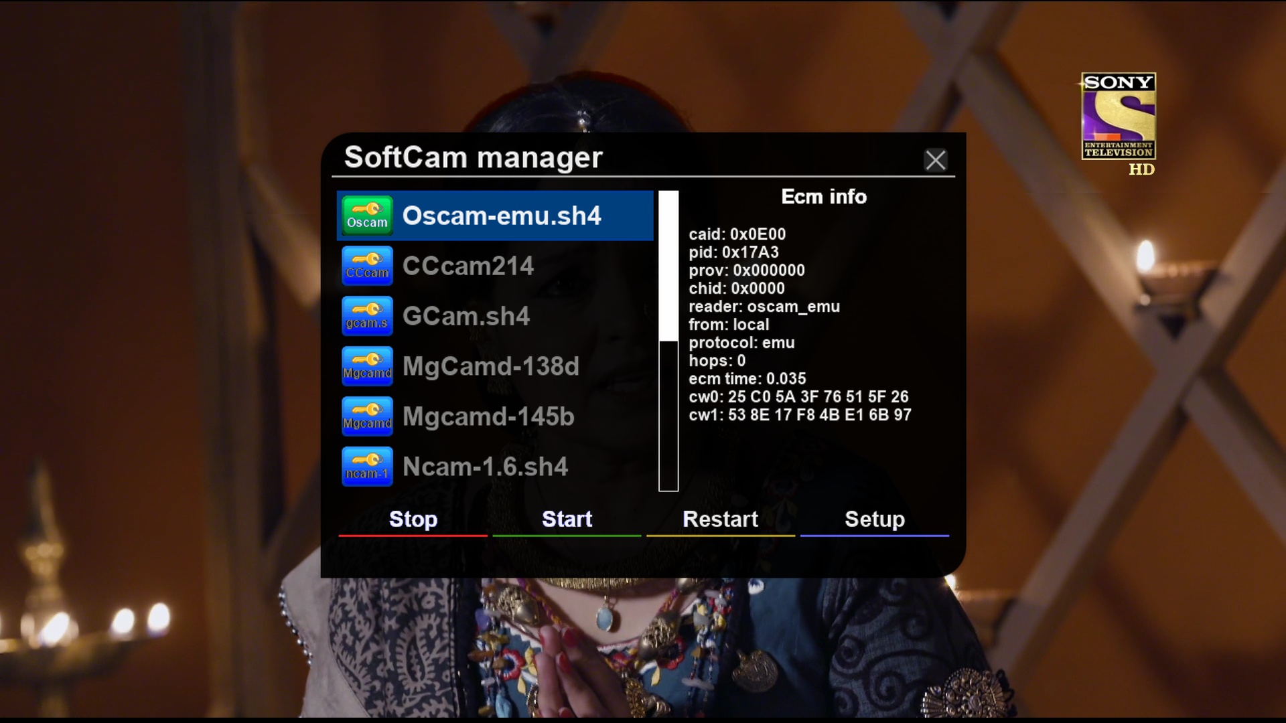
Task: Click the white scrollbar thumb
Action: (x=668, y=266)
